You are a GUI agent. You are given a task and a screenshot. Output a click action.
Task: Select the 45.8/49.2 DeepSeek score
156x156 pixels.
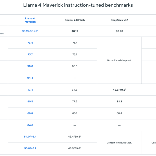pos(119,90)
